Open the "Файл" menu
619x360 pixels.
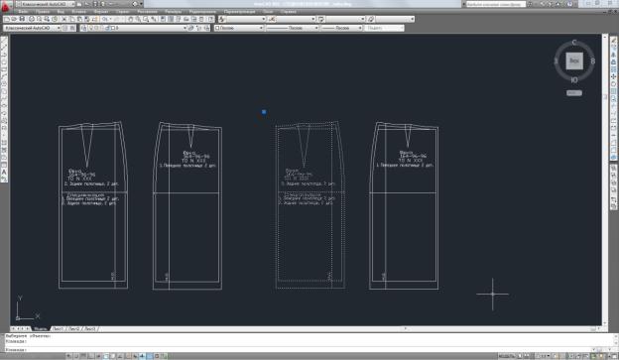pos(23,12)
